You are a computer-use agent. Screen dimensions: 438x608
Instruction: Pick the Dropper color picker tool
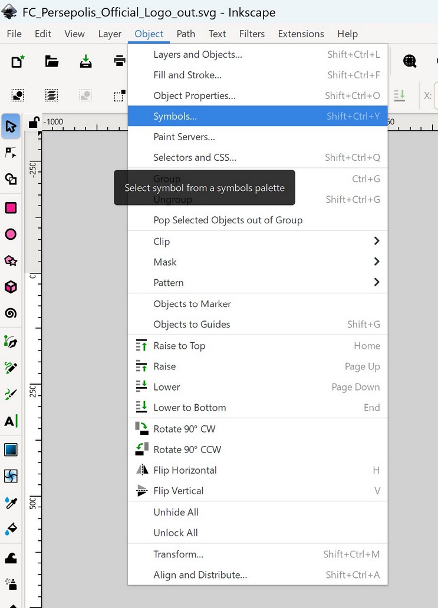[x=11, y=503]
